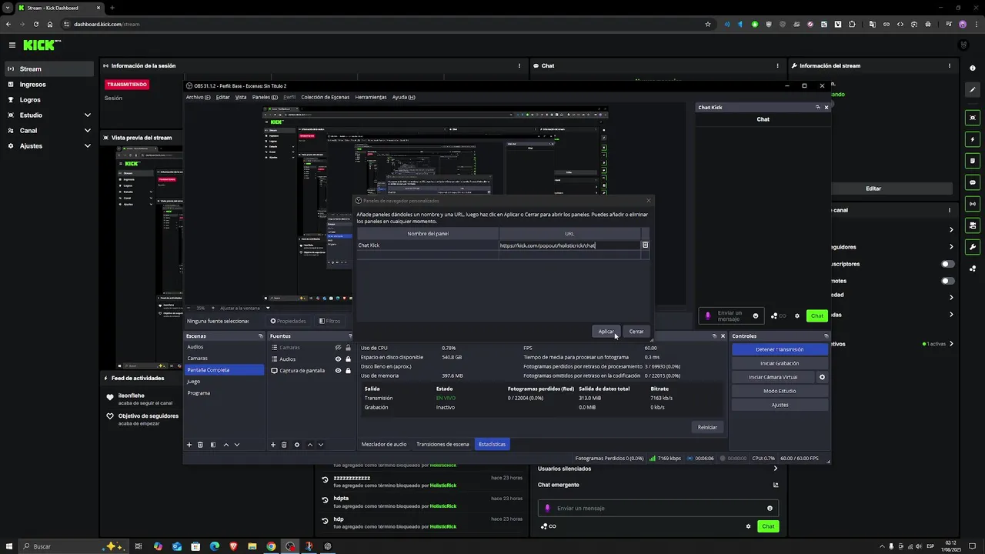Image resolution: width=985 pixels, height=554 pixels.
Task: Open the OBS Editar menu
Action: (x=222, y=97)
